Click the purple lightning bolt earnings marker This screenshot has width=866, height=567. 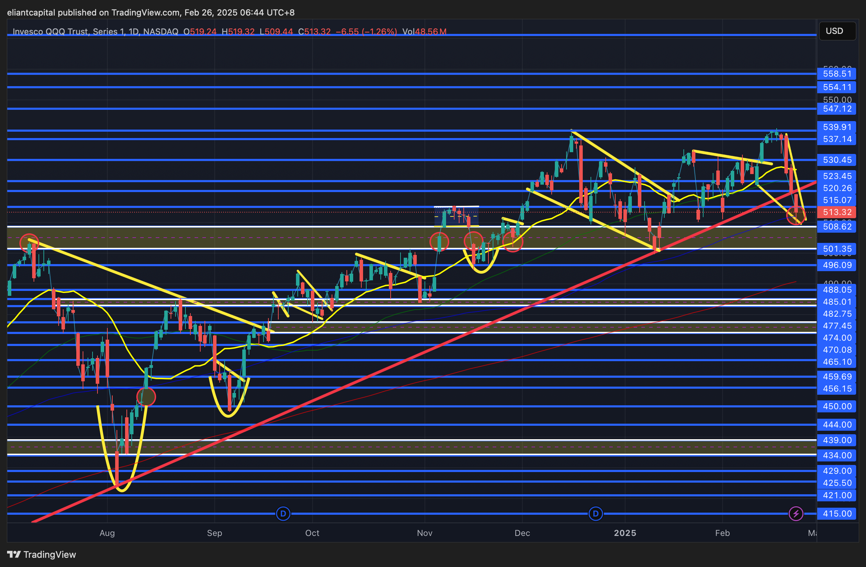(796, 514)
